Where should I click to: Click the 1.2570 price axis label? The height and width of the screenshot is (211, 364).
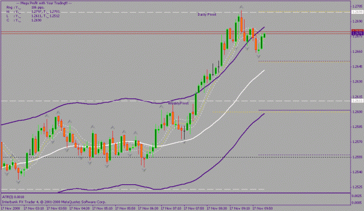(x=357, y=142)
